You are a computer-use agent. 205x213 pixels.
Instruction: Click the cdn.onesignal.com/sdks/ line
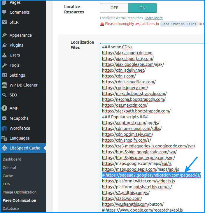coord(132,128)
